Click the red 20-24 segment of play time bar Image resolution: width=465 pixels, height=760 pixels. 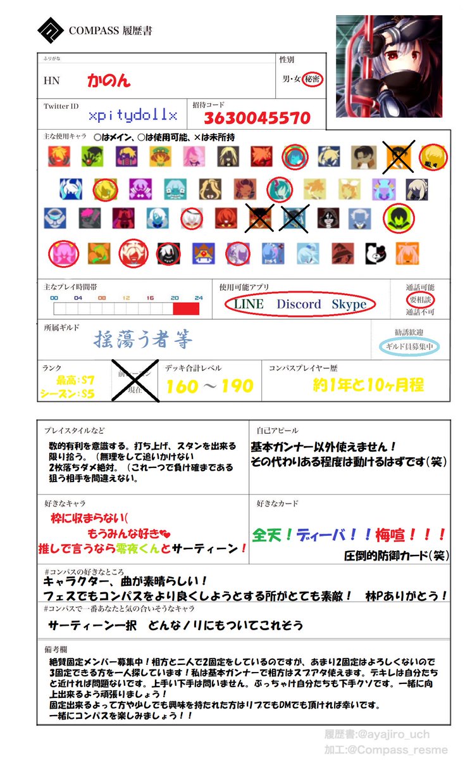(186, 309)
